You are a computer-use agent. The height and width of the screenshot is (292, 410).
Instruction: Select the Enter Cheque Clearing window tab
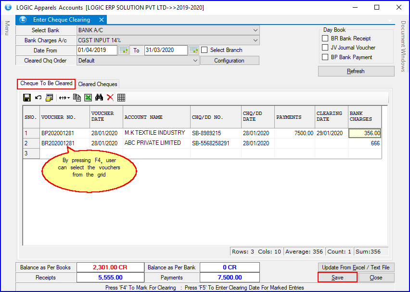click(x=61, y=20)
